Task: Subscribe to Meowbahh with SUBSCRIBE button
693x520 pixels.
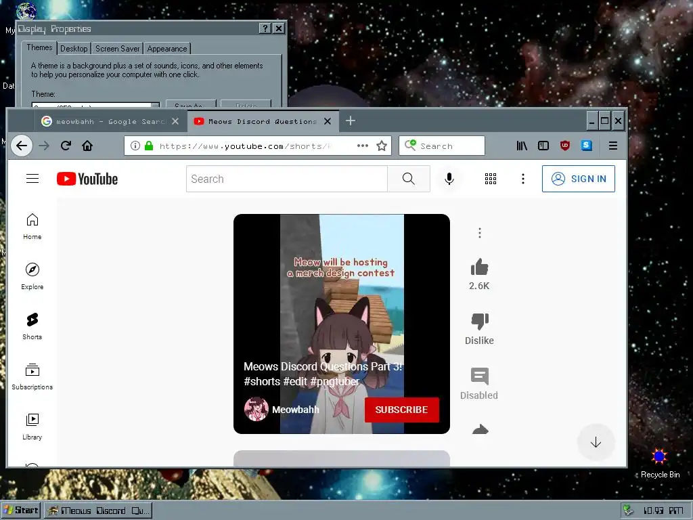Action: coord(402,410)
